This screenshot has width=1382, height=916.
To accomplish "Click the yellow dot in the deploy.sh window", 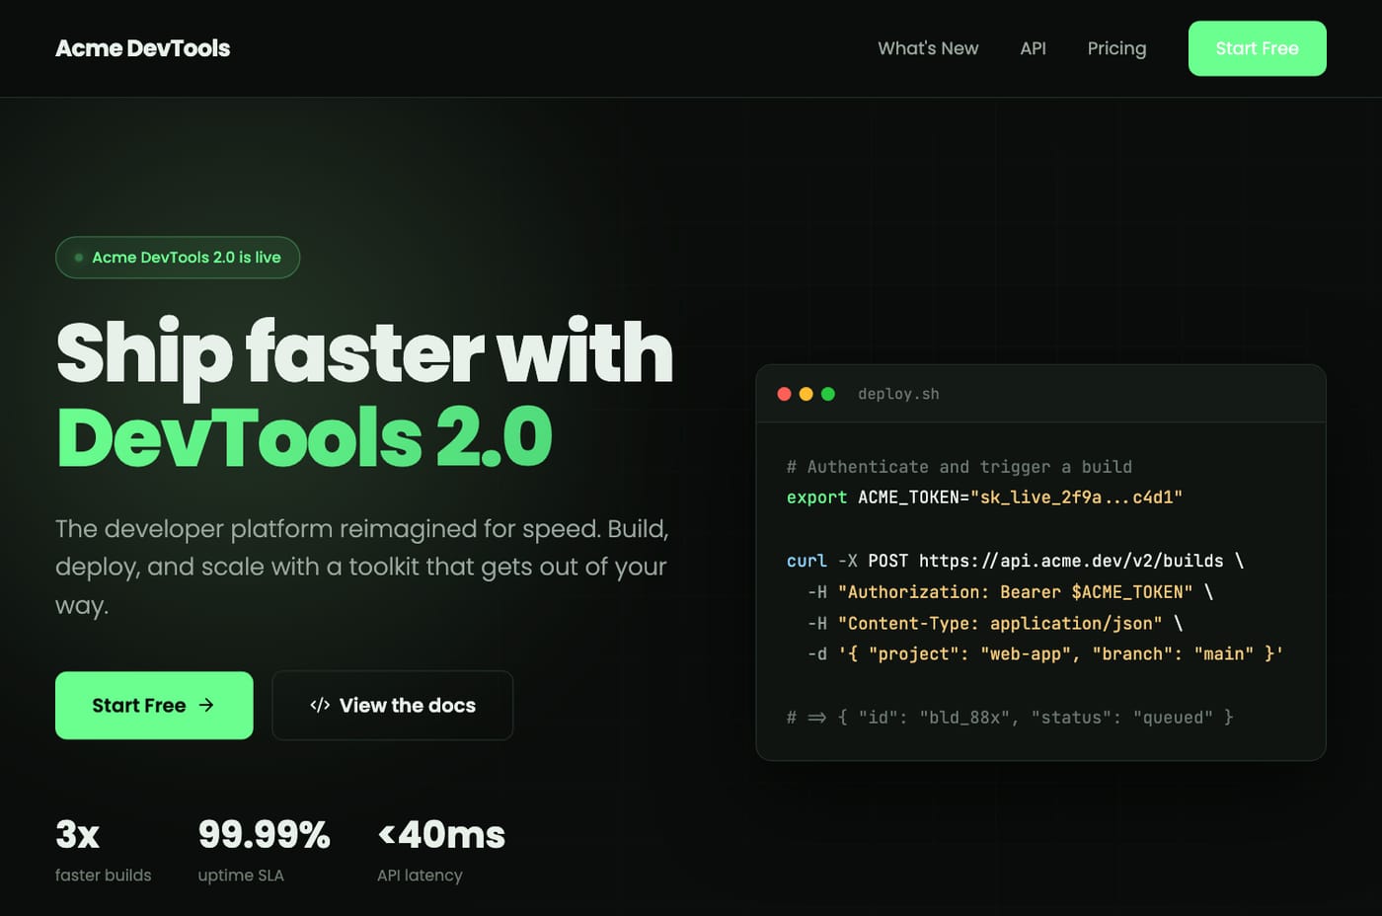I will click(806, 394).
